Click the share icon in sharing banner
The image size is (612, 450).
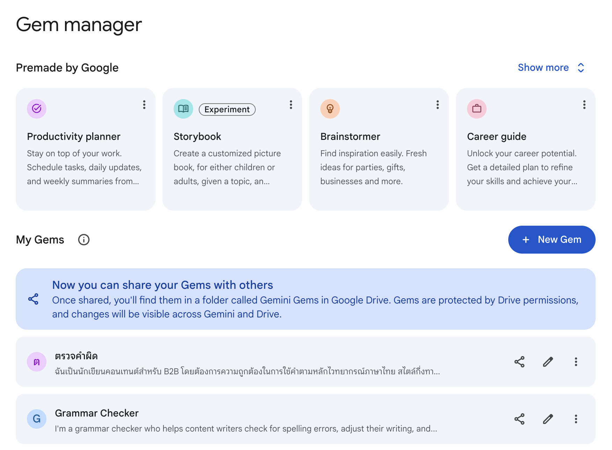[x=33, y=299]
